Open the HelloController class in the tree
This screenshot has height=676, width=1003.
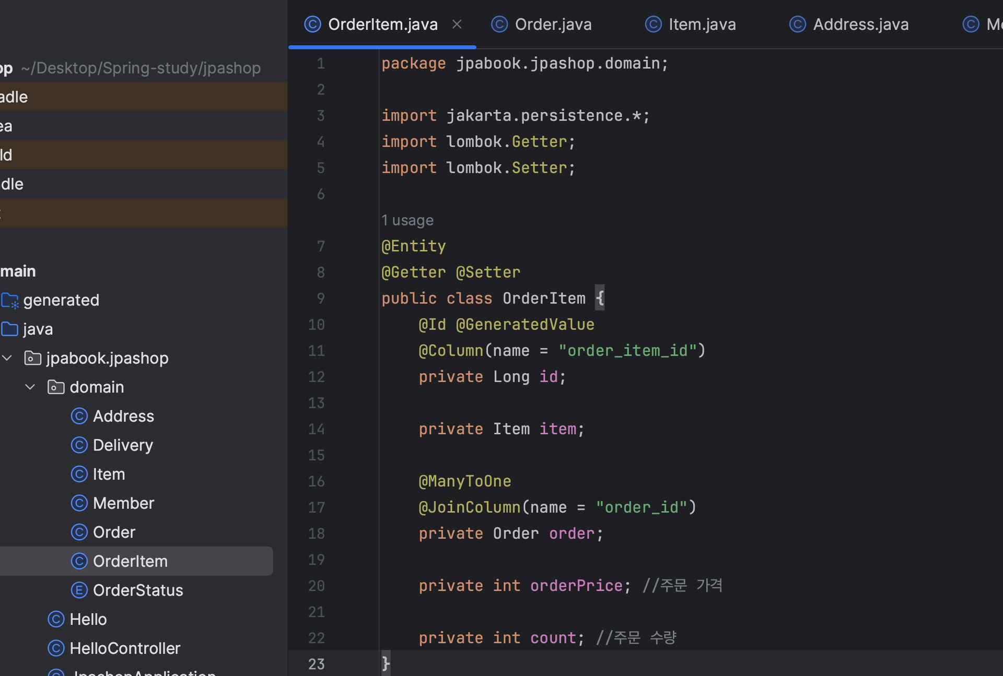click(x=125, y=648)
